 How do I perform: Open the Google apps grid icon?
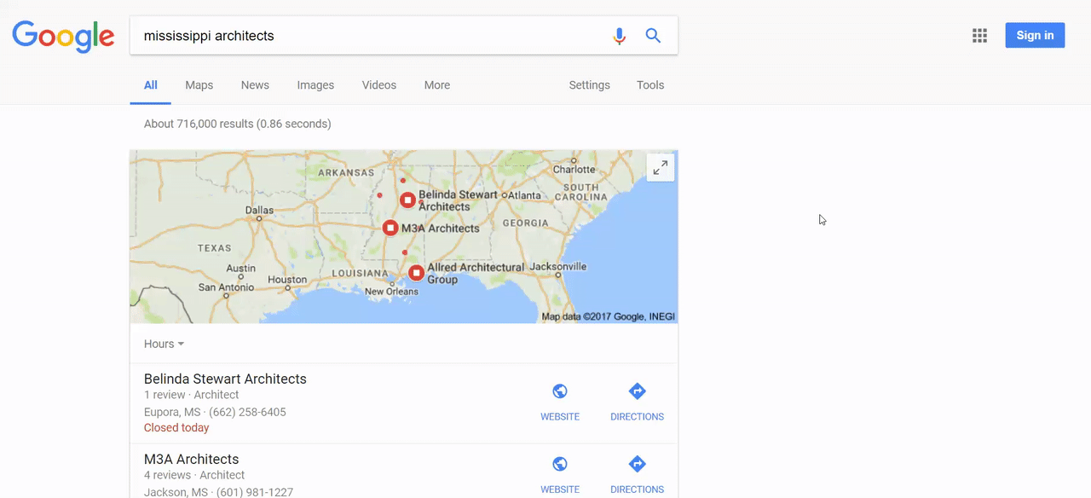pos(980,36)
